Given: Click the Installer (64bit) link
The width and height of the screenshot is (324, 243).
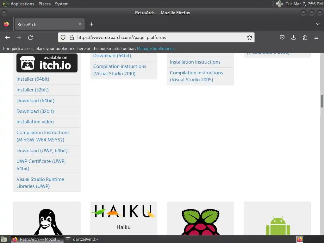Looking at the screenshot, I should (x=33, y=79).
